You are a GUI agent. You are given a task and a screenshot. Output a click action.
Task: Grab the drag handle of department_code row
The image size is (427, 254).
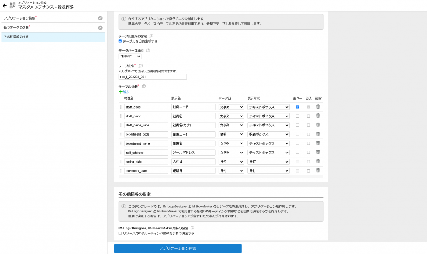click(121, 134)
